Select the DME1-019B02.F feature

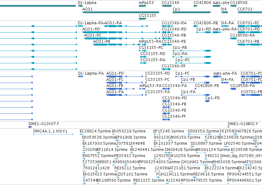click(x=229, y=127)
